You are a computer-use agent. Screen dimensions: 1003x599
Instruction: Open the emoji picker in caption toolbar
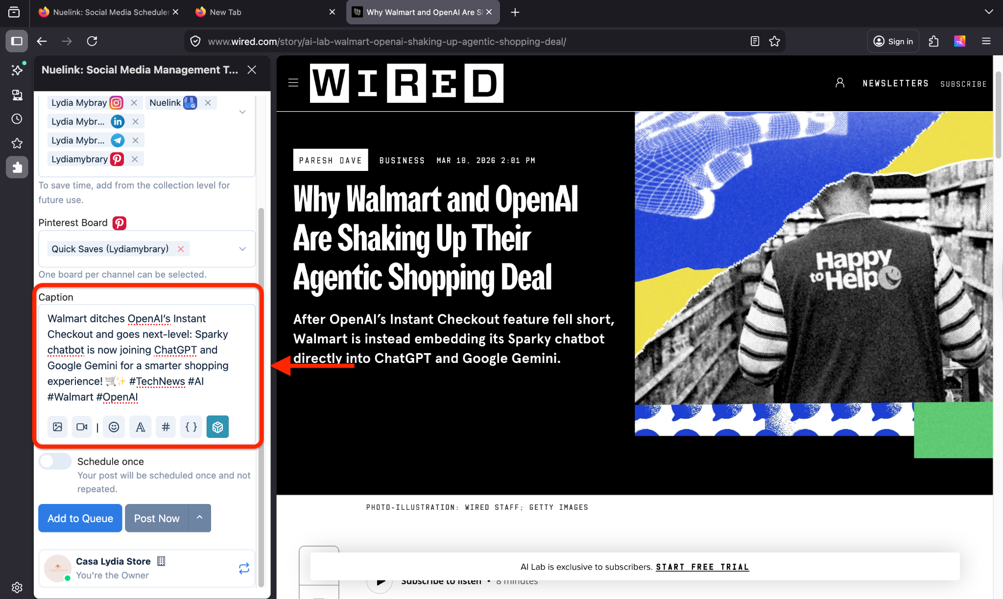click(114, 427)
